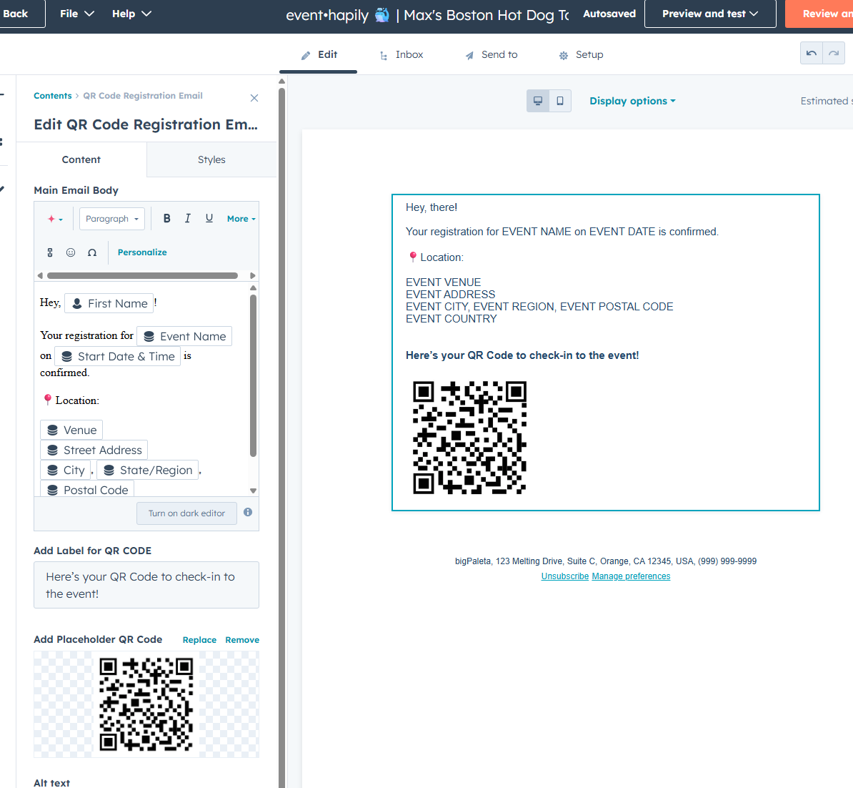Close the QR Code module editor panel

coord(254,98)
